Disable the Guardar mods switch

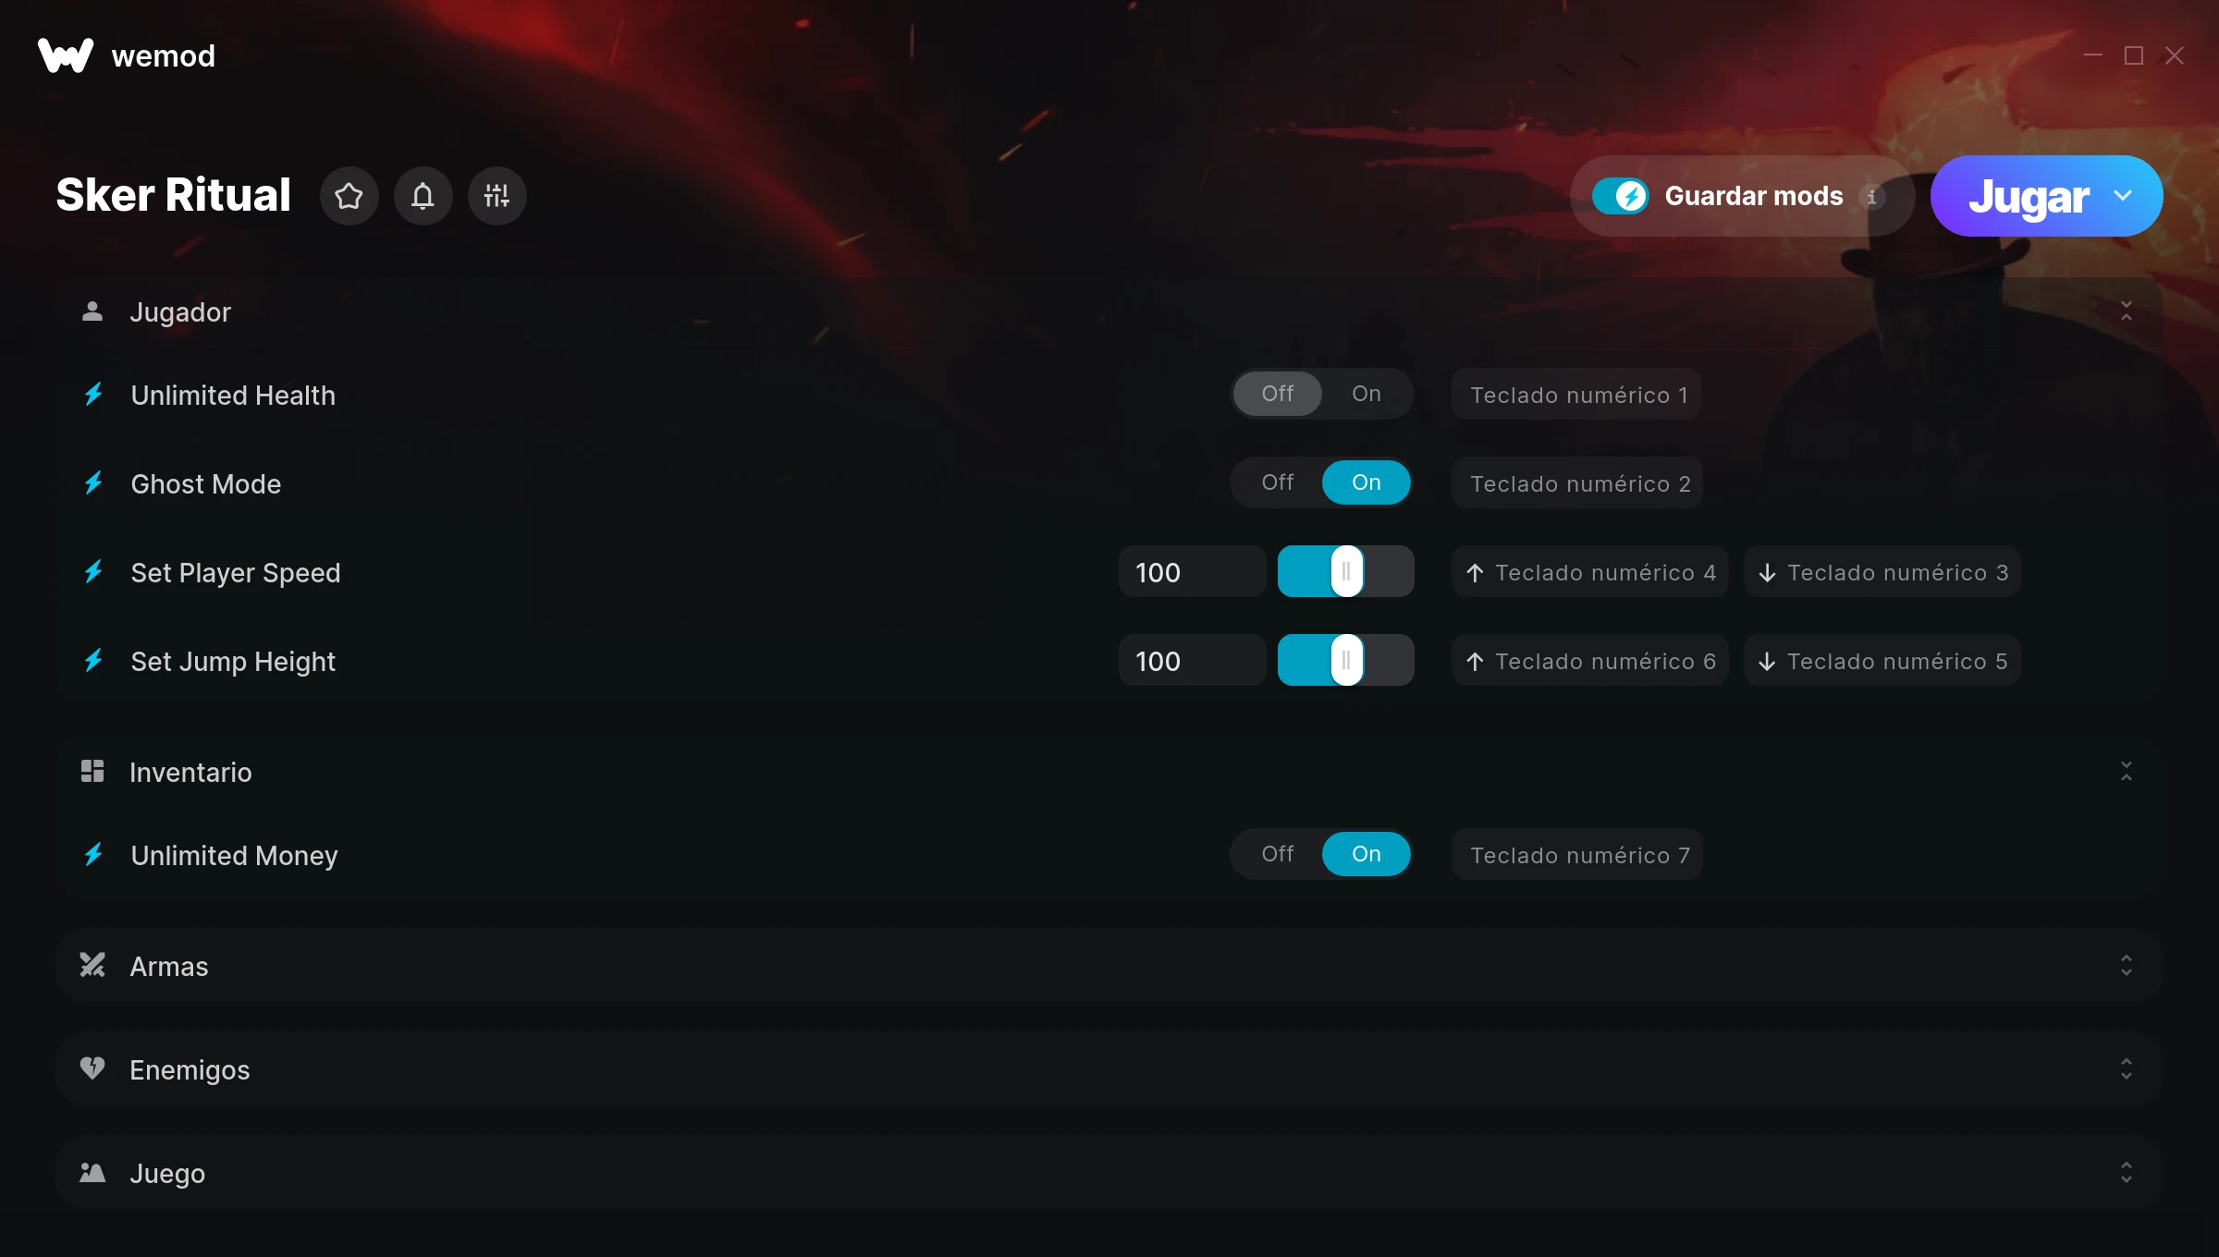tap(1620, 196)
